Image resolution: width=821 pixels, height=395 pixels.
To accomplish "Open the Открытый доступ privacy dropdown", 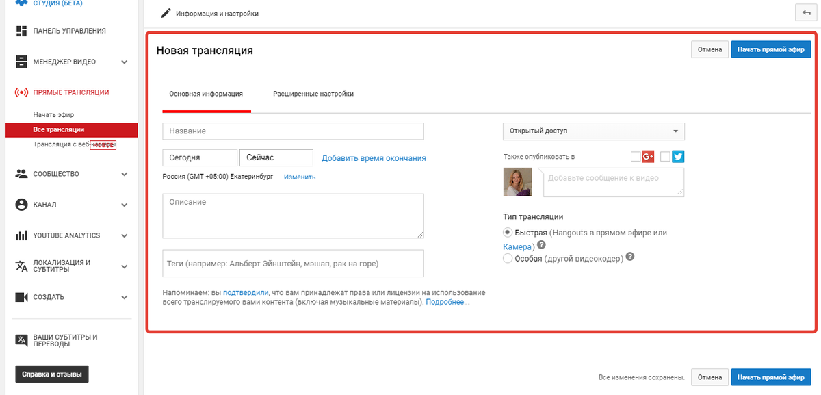I will (593, 131).
